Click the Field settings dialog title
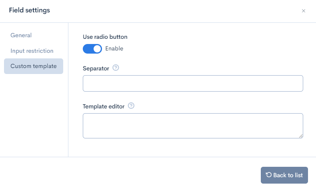The image size is (316, 192). tap(30, 10)
